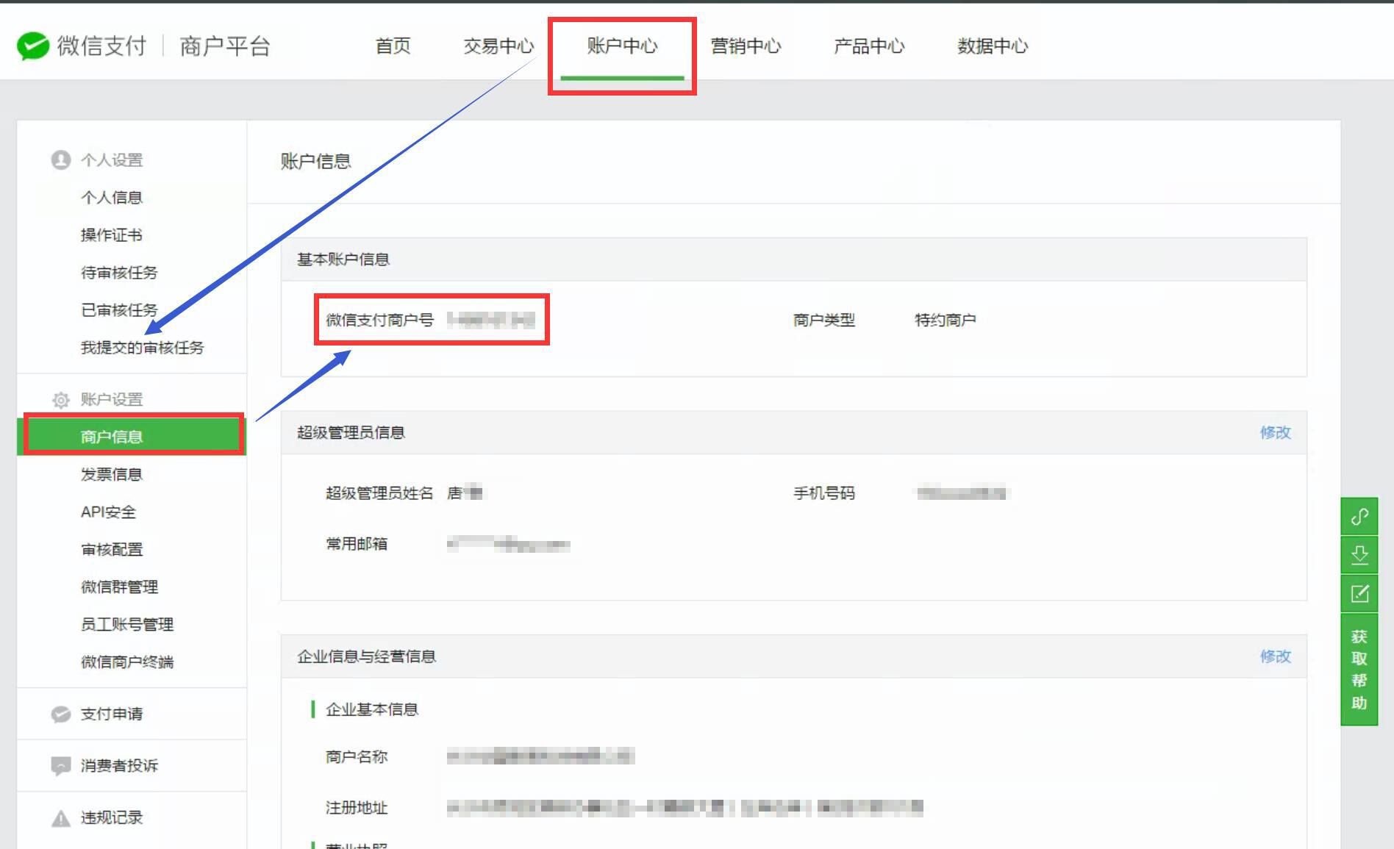Go to 首页 tab
Image resolution: width=1394 pixels, height=849 pixels.
(393, 46)
